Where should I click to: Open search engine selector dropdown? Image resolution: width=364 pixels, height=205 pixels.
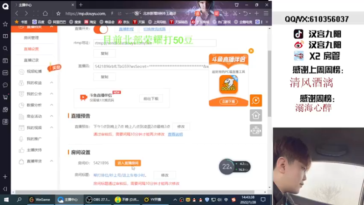coord(138,14)
